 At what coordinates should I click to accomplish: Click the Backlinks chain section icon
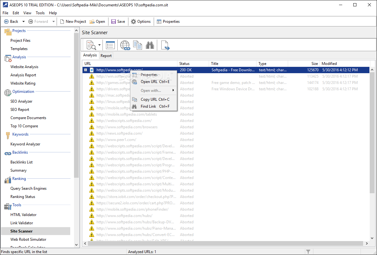pyautogui.click(x=8, y=153)
